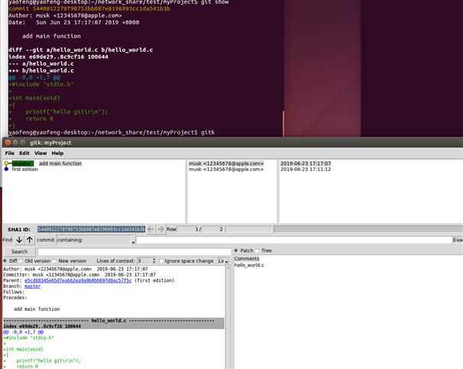Click the search text field next to Search
463x369 pixels.
134,252
